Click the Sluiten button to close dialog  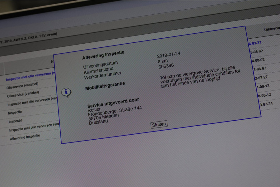click(x=159, y=124)
